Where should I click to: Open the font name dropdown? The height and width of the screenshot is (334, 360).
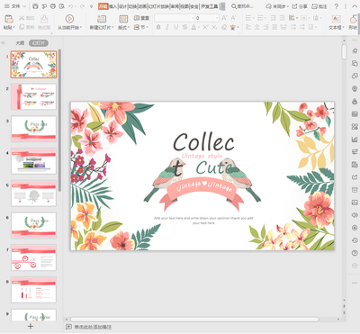(x=193, y=18)
